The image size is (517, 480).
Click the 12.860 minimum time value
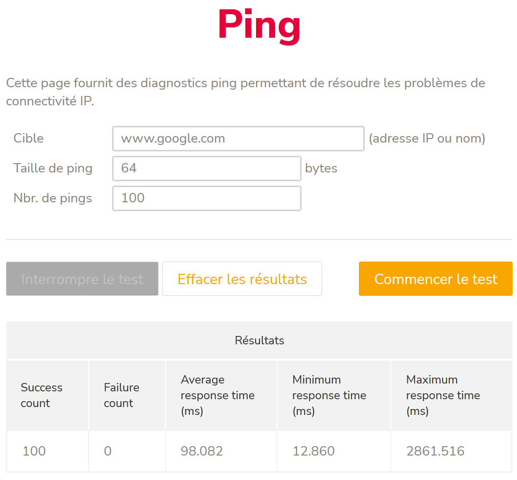(313, 451)
